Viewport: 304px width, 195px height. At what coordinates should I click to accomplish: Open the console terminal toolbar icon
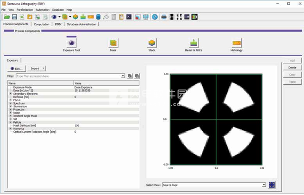129,17
